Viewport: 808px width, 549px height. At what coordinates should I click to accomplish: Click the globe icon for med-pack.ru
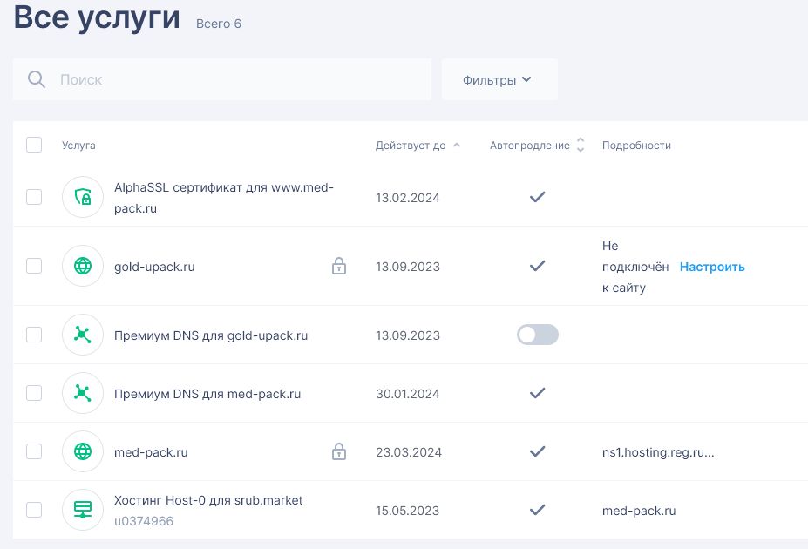point(83,452)
